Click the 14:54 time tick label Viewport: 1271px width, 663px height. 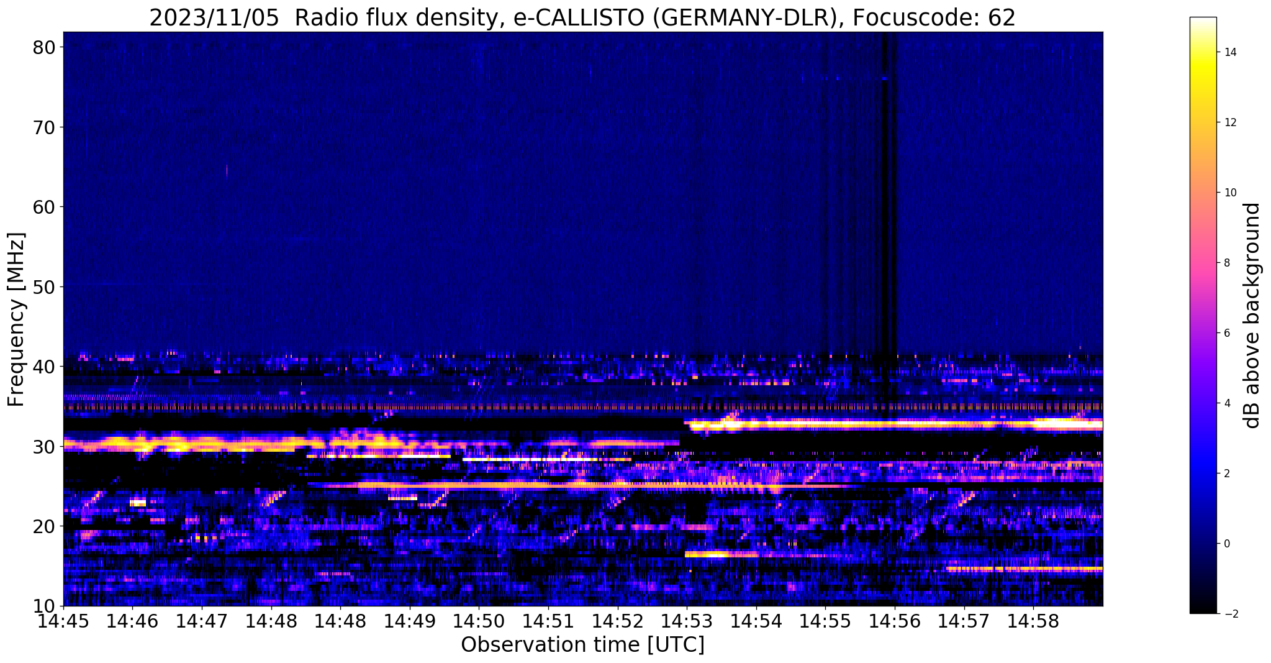click(x=756, y=621)
